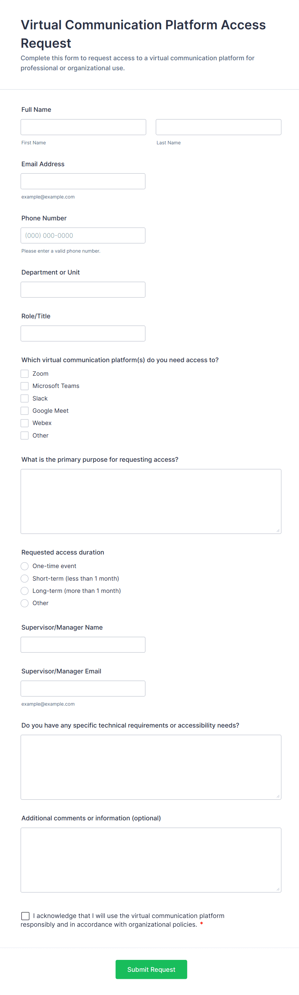299x995 pixels.
Task: Check the Google Meet option
Action: click(x=25, y=411)
